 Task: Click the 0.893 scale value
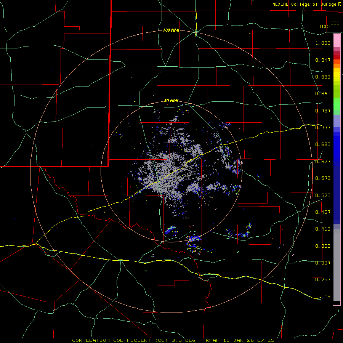tap(323, 77)
